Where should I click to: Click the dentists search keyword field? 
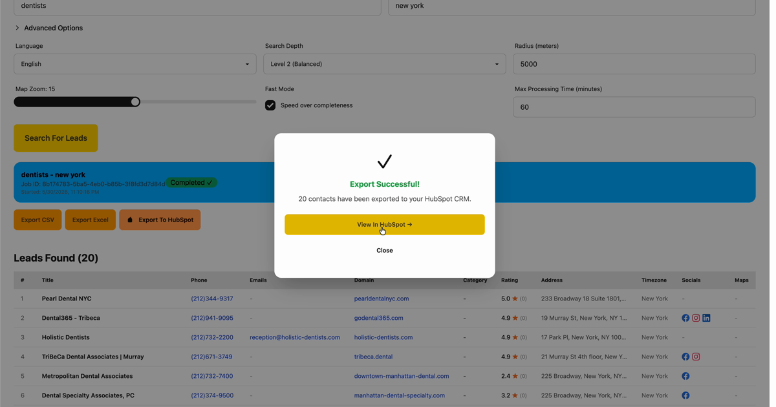point(197,6)
